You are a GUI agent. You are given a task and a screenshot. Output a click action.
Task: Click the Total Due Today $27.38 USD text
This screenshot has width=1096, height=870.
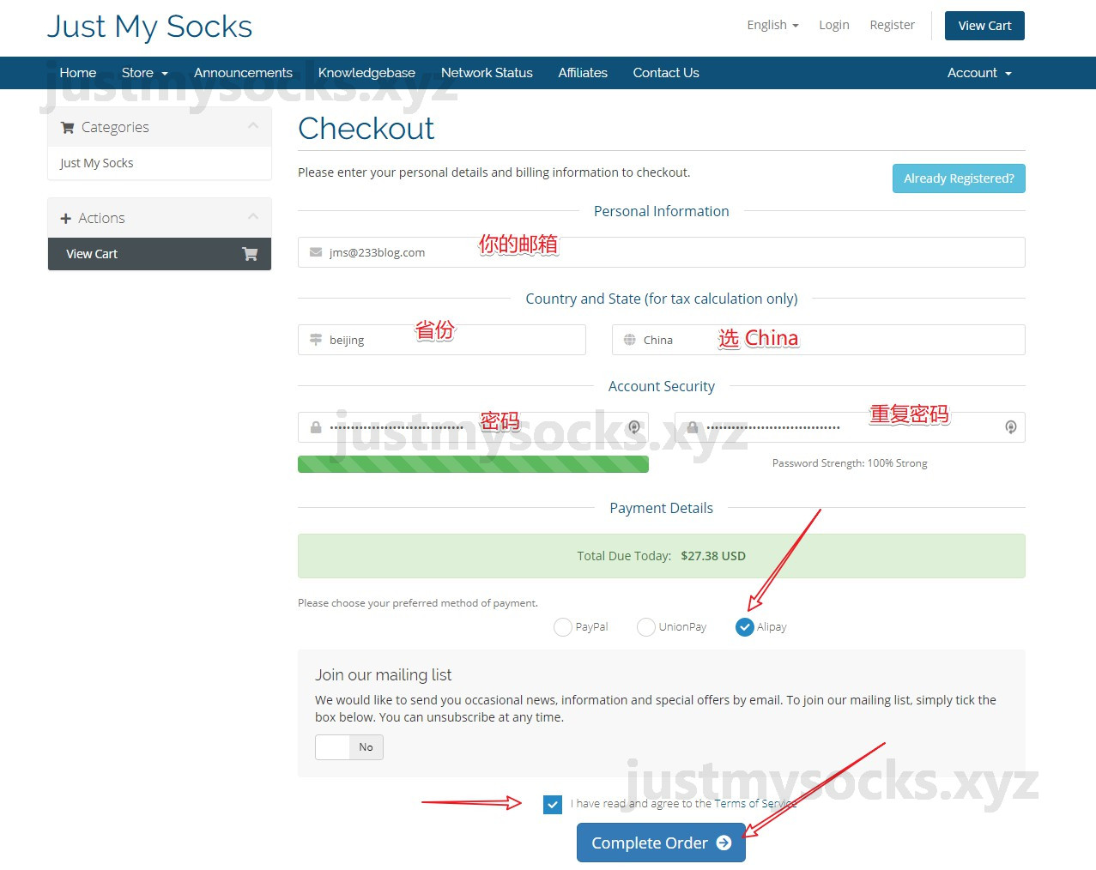[x=661, y=556]
